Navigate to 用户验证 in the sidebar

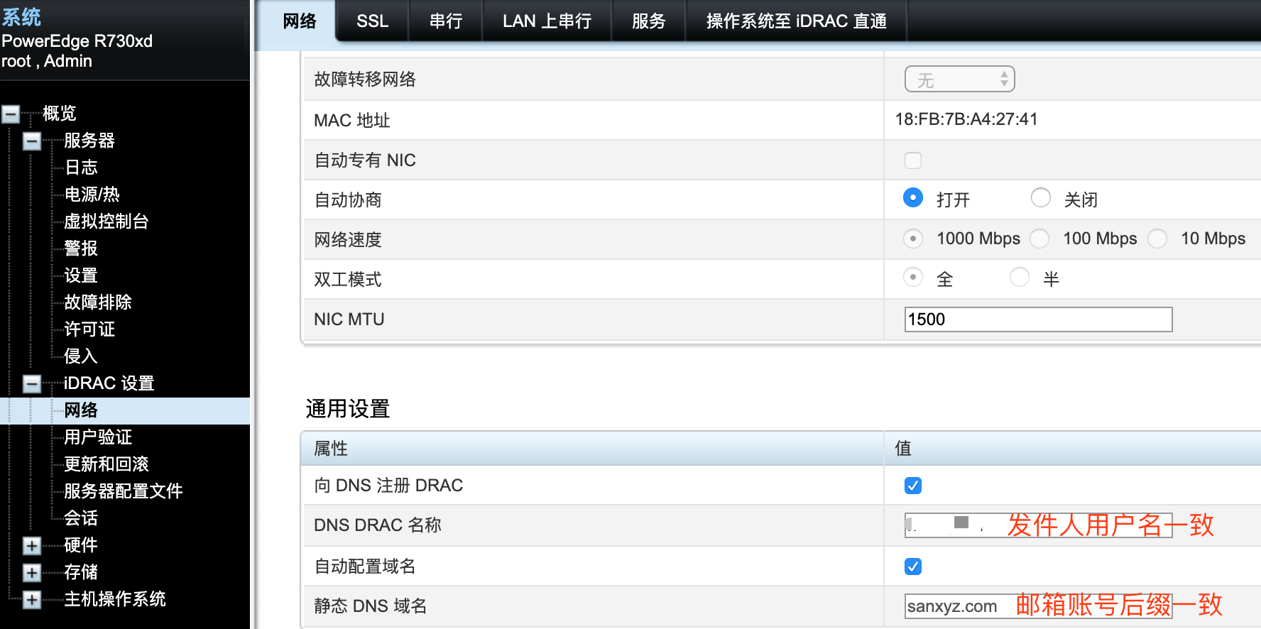(98, 437)
